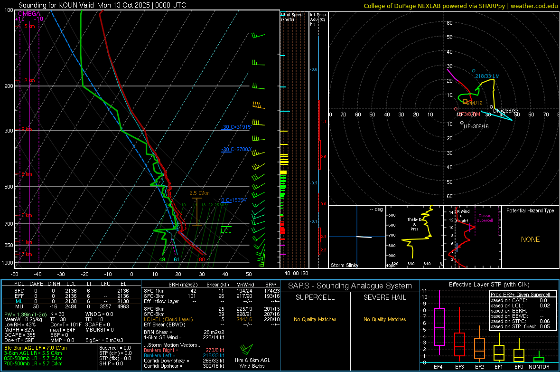Click the 15 km height marker

28,26
